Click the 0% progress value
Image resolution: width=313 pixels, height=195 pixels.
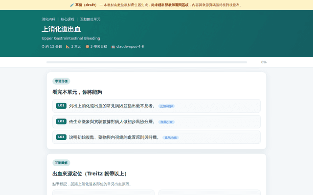point(264,62)
